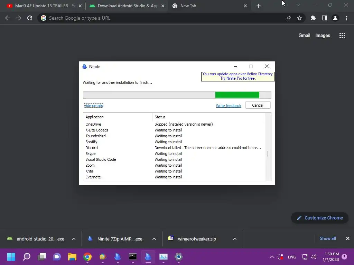
Task: Select the Zoom row
Action: (174, 165)
